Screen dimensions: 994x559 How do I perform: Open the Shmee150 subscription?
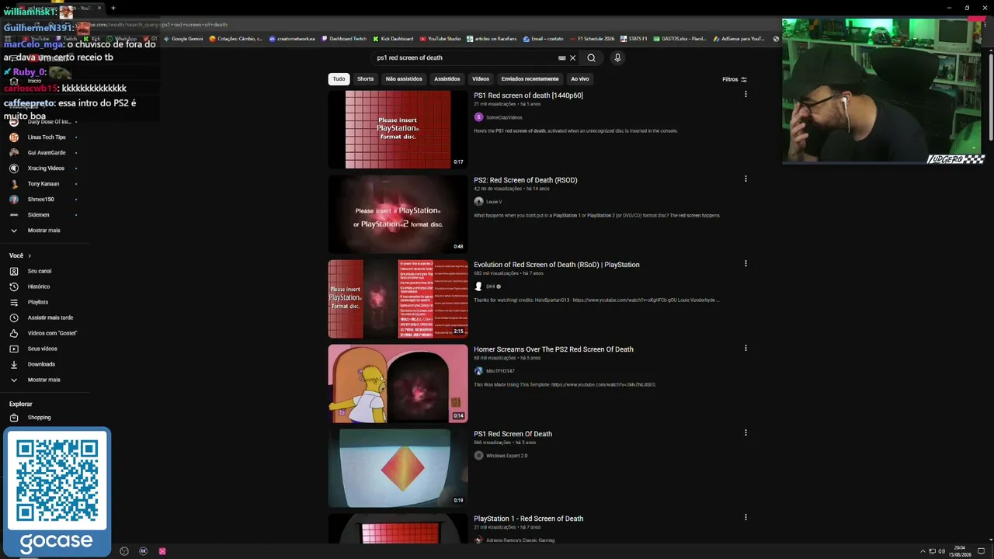tap(41, 200)
